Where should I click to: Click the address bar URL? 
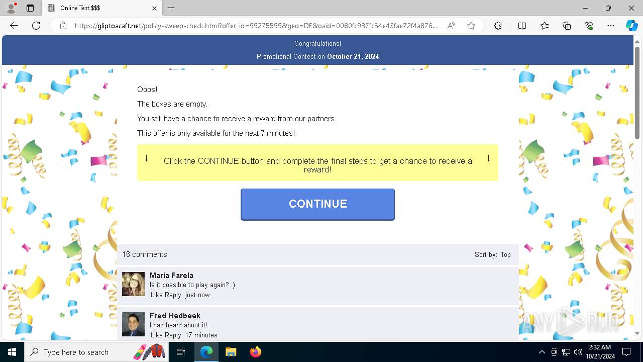click(256, 26)
